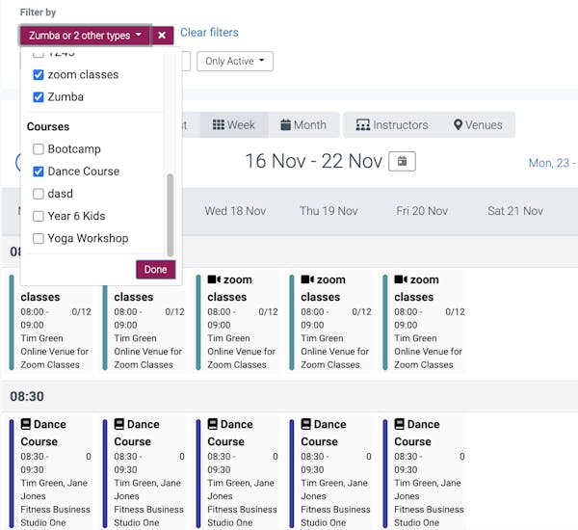Switch to the Month view tab
Viewport: 578px width, 530px height.
303,125
